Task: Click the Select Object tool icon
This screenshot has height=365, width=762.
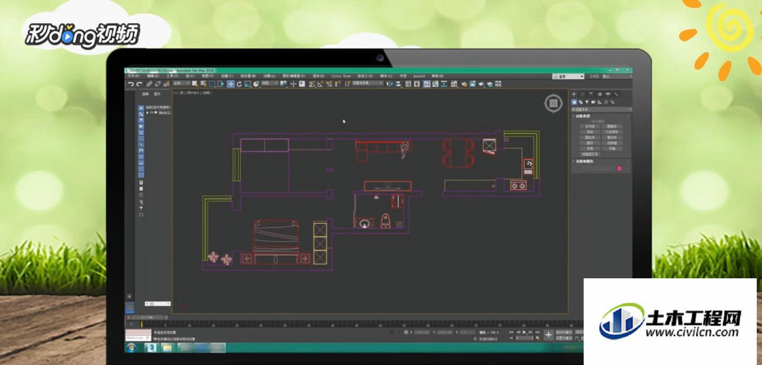Action: coord(195,84)
